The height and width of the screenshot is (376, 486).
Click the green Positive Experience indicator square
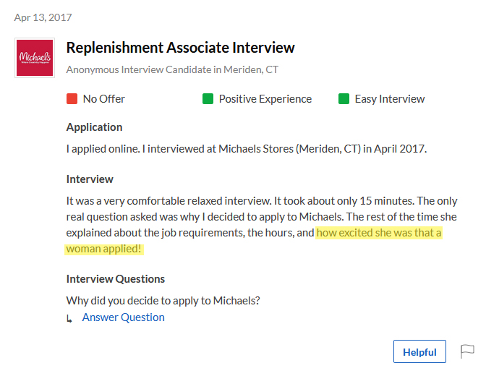208,99
